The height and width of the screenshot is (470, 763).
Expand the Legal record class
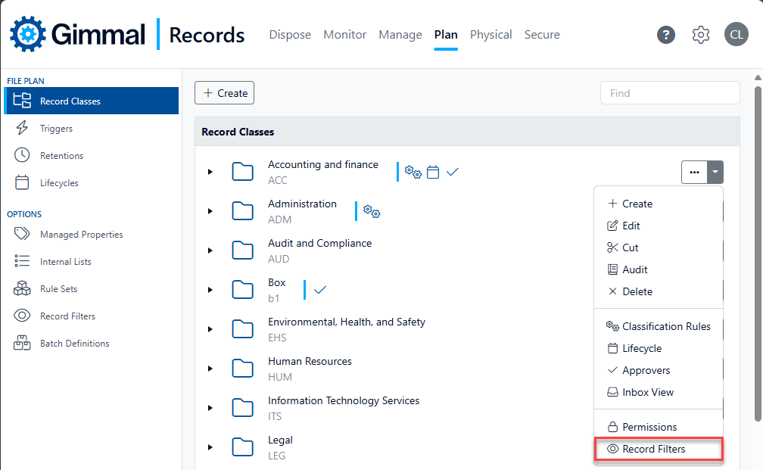click(x=210, y=447)
